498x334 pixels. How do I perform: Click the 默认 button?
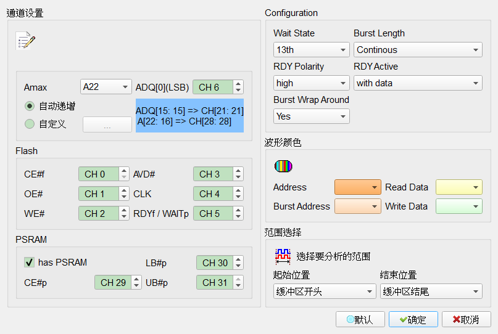(360, 319)
